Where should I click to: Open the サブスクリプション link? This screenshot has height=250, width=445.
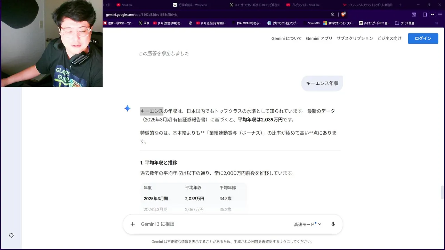[x=355, y=39]
